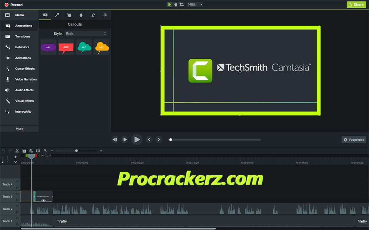Click the green Share button

click(x=356, y=5)
